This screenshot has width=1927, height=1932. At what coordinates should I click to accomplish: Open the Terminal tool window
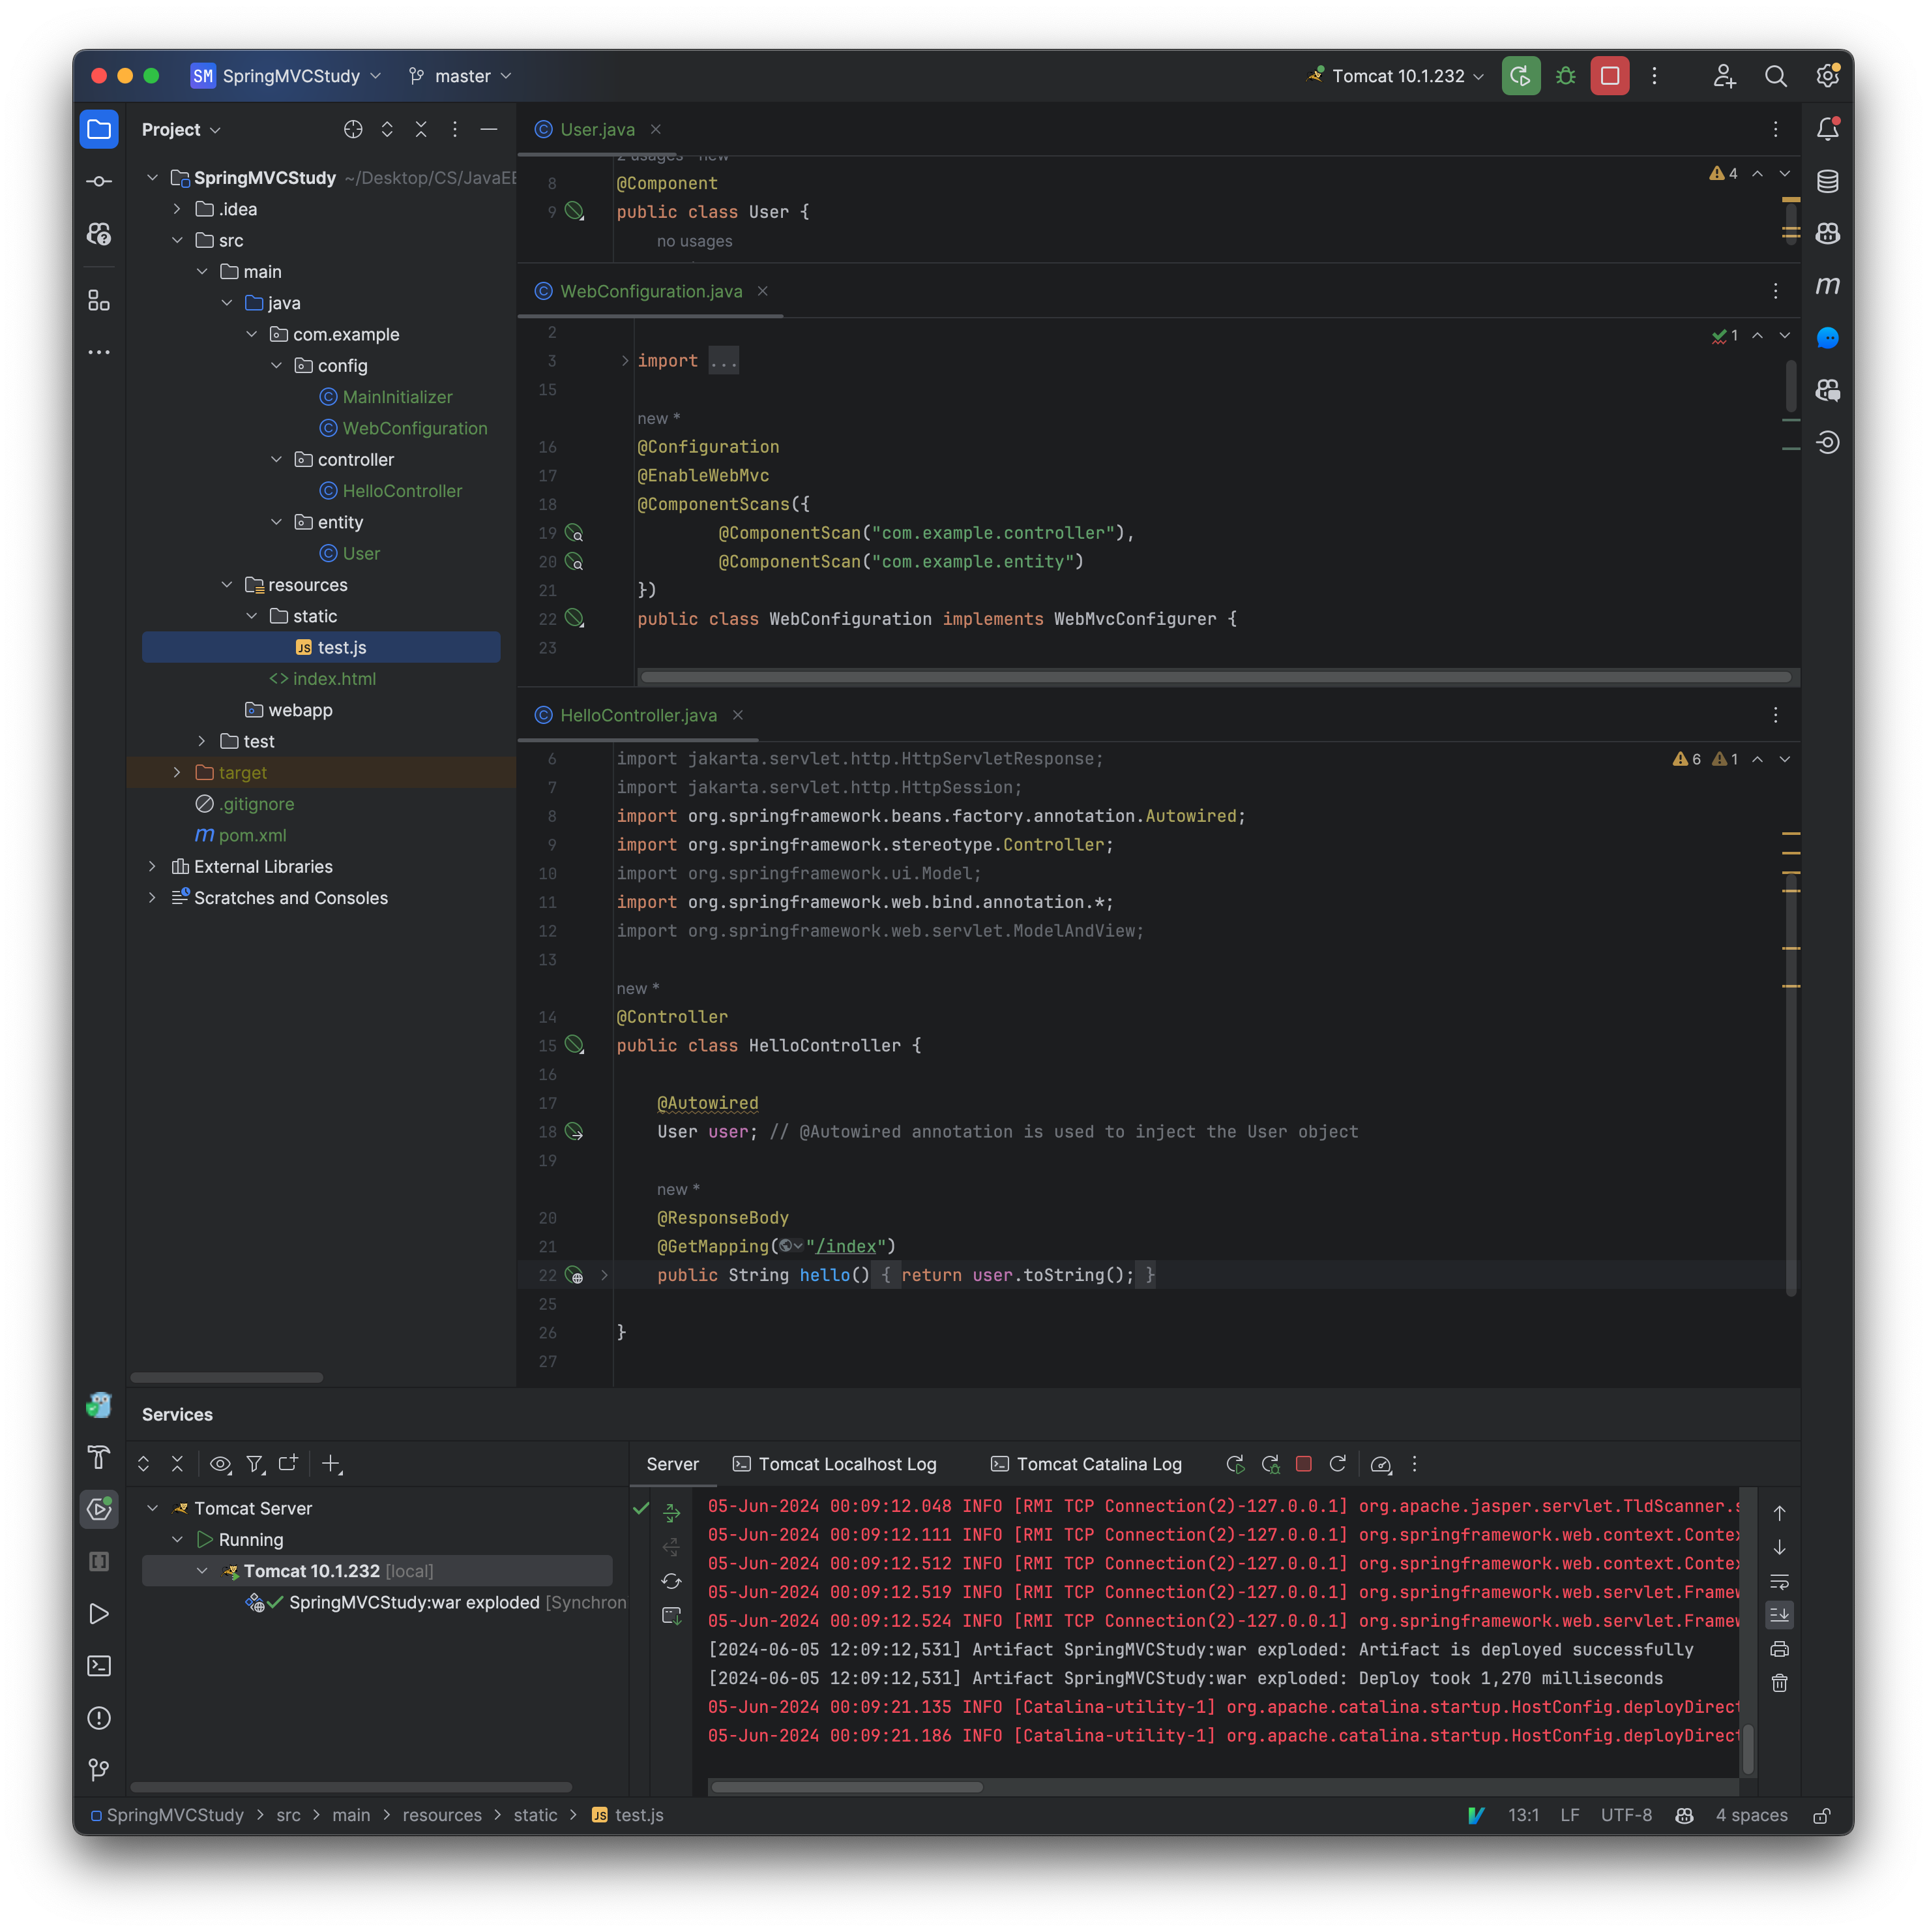coord(99,1665)
